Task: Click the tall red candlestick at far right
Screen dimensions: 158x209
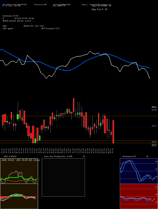Action: 113,132
